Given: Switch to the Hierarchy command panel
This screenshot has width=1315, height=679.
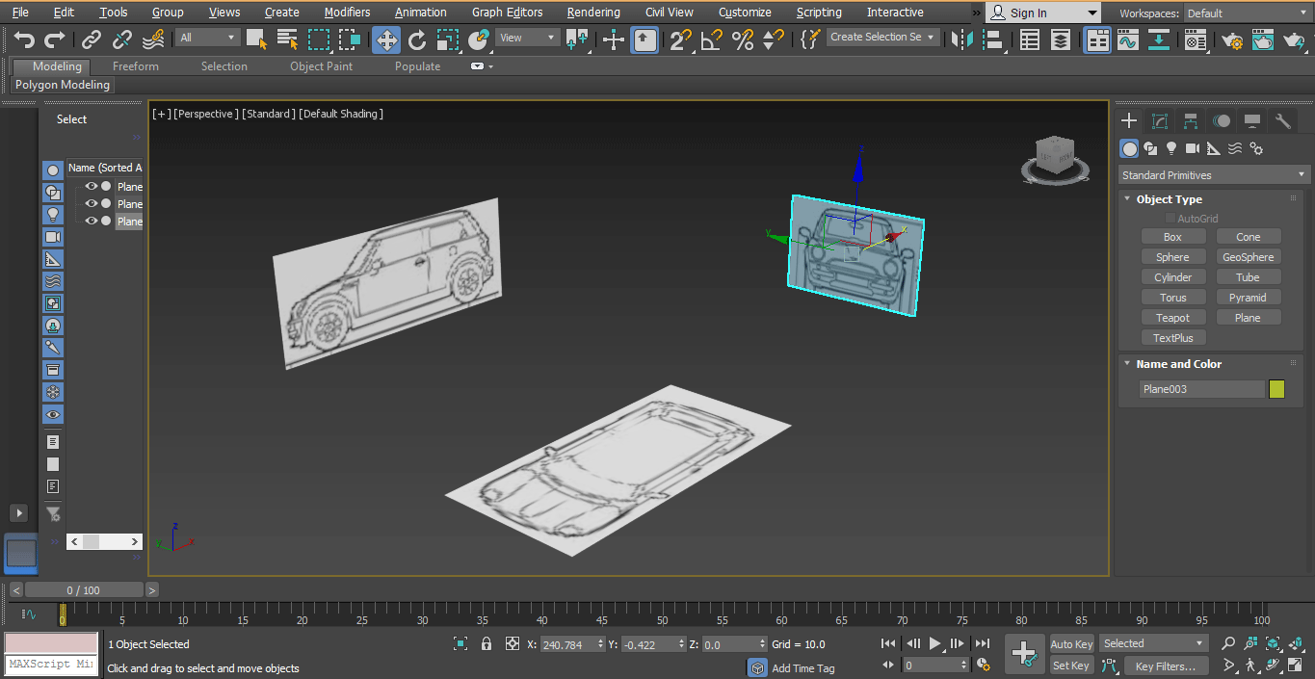Looking at the screenshot, I should tap(1190, 120).
